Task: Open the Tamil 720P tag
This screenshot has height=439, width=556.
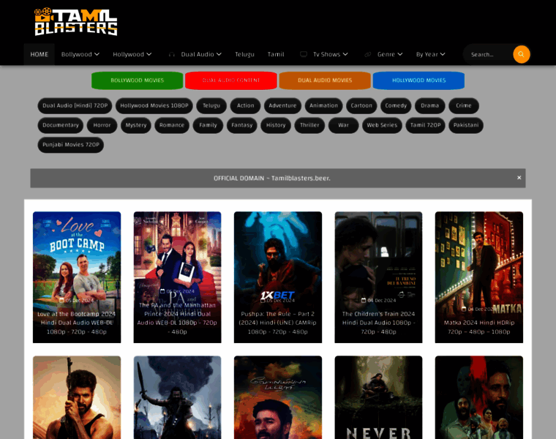Action: click(426, 125)
